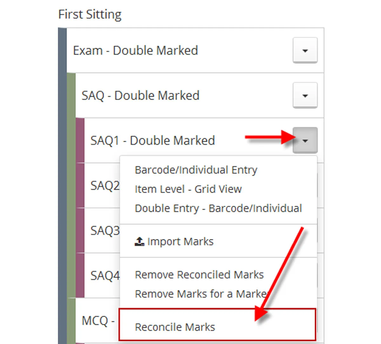381x344 pixels.
Task: Click the SAQ3 row label
Action: tap(105, 231)
